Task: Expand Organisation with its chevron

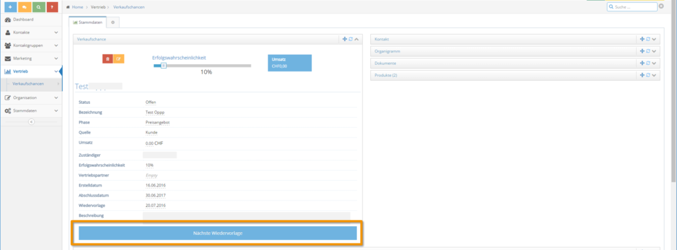Action: pos(56,98)
